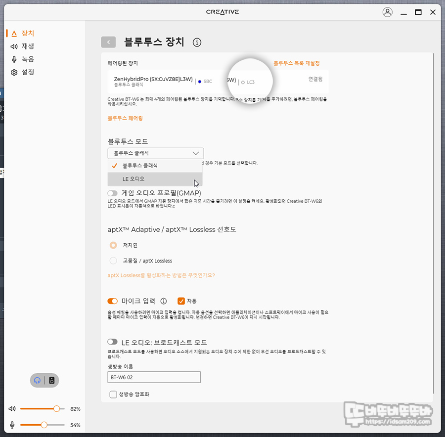Image resolution: width=445 pixels, height=437 pixels.
Task: Select 고품질 / aptX Lossless radio option
Action: 113,261
